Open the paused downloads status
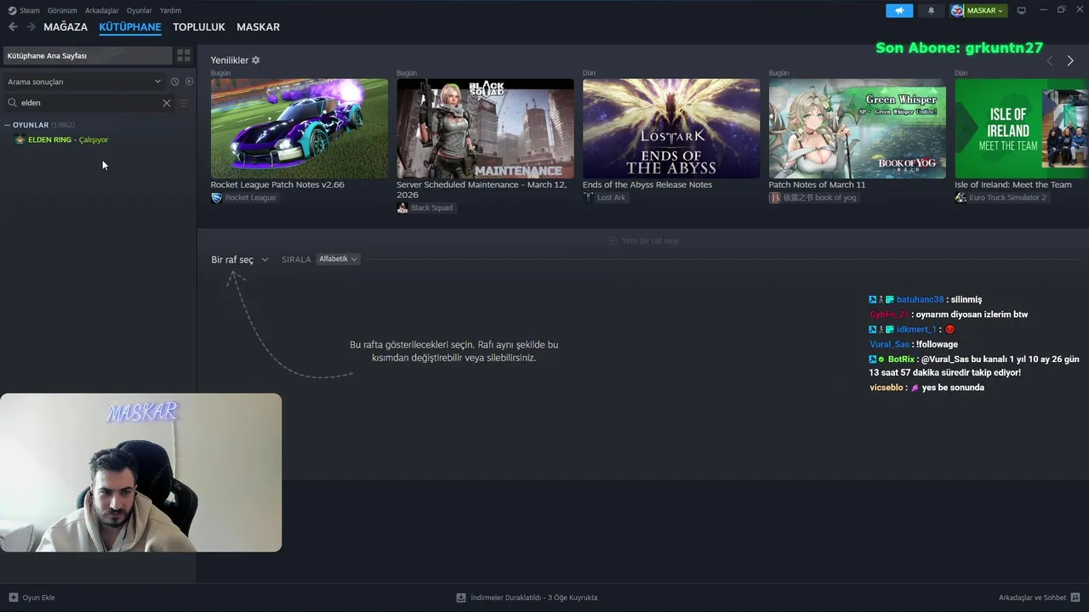 (x=527, y=598)
